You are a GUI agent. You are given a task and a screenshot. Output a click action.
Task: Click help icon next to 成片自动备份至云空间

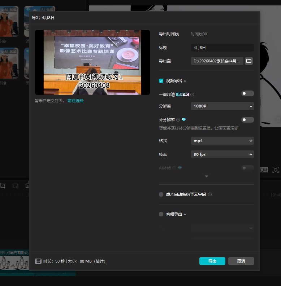coord(210,194)
